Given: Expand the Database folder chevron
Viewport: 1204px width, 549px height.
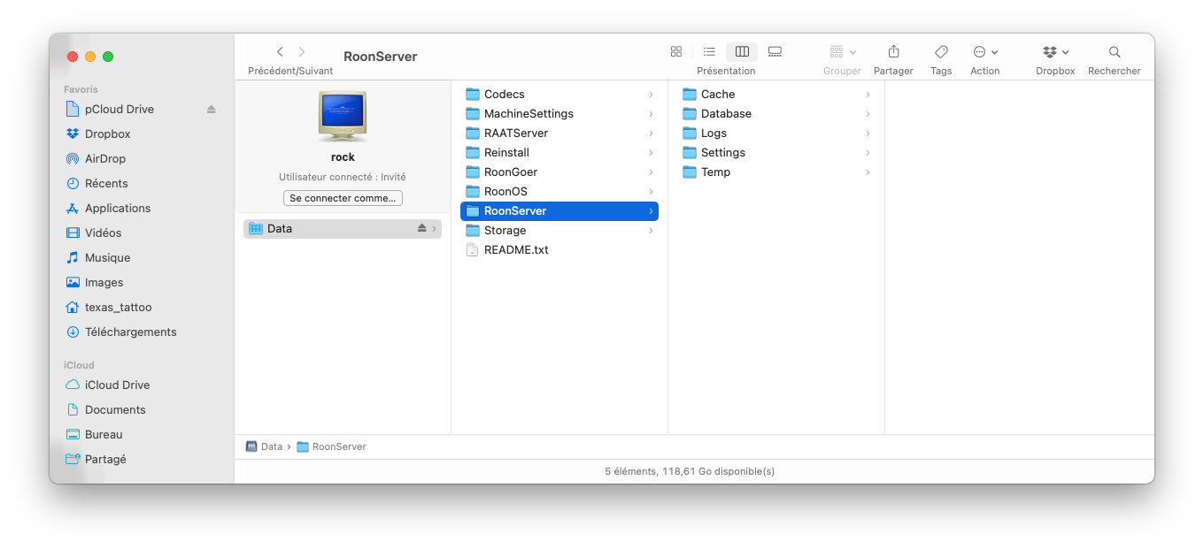Looking at the screenshot, I should [x=868, y=114].
